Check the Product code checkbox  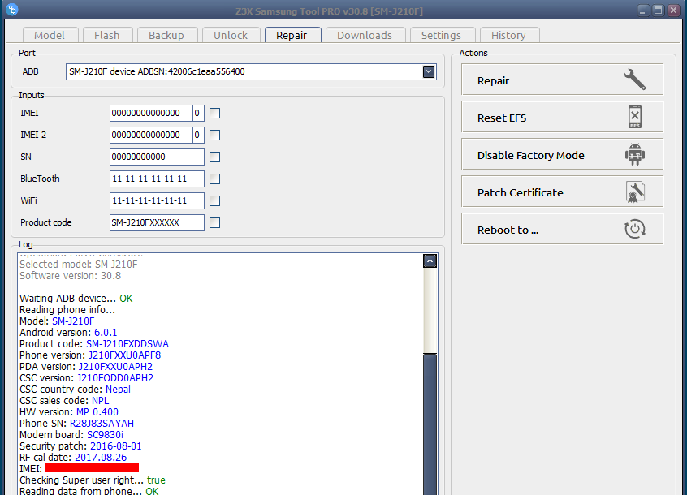[214, 223]
